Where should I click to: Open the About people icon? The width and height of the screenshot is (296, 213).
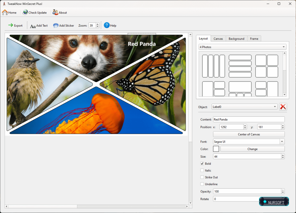[x=55, y=12]
